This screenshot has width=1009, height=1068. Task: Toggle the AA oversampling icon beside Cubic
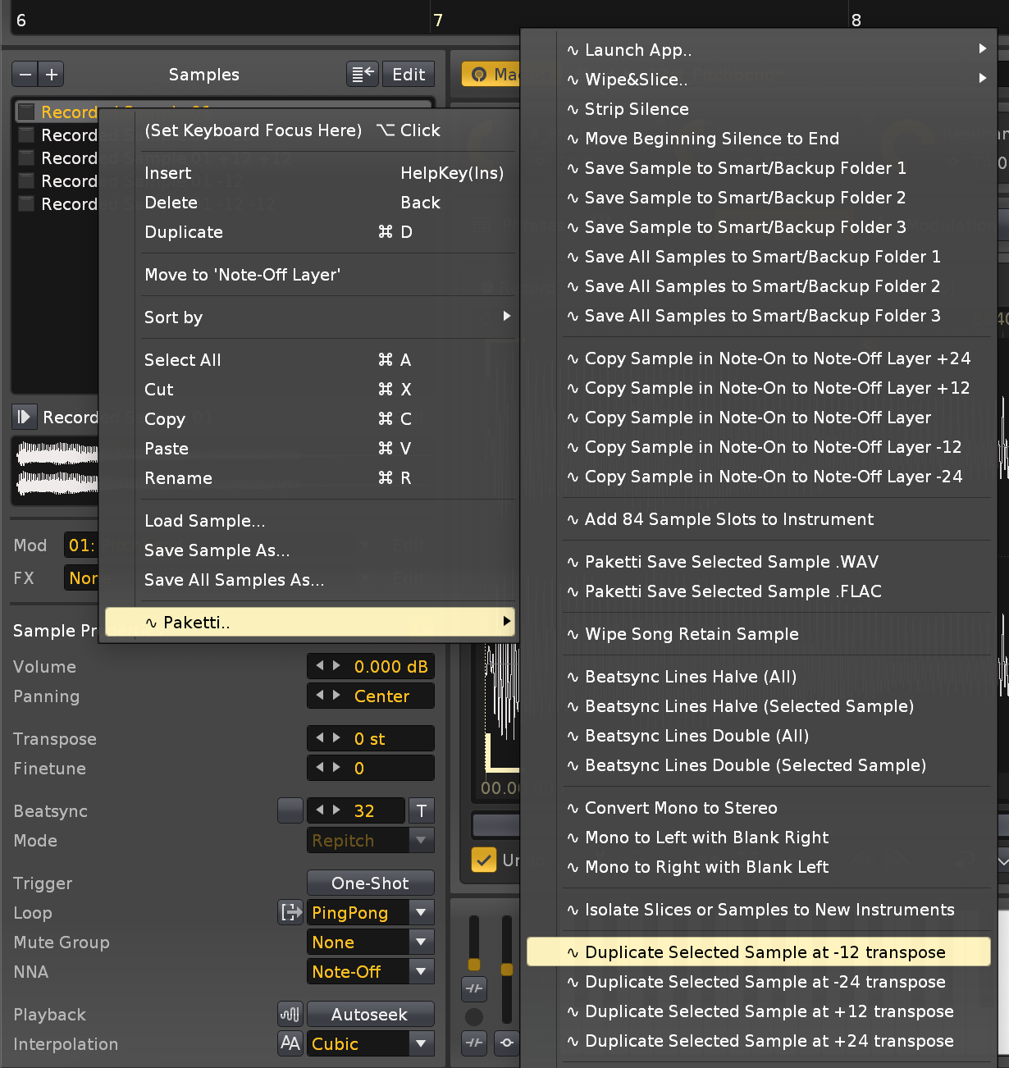290,1043
